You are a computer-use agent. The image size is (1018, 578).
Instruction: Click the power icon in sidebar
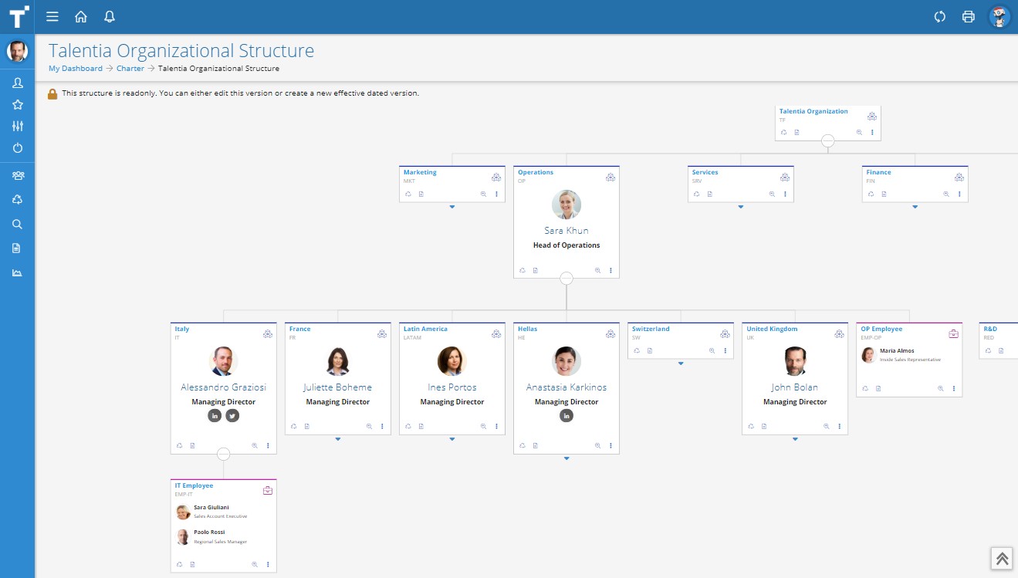[x=17, y=147]
